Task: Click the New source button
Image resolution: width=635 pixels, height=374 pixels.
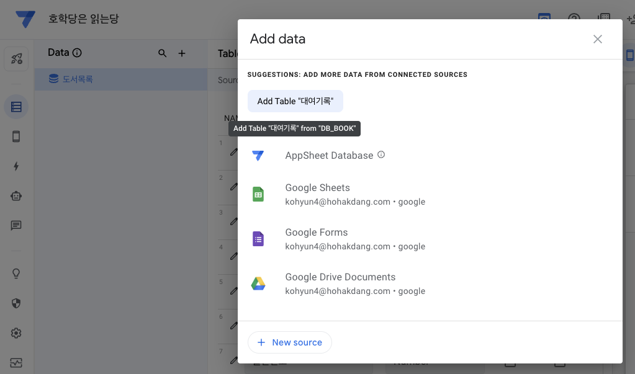Action: 289,342
